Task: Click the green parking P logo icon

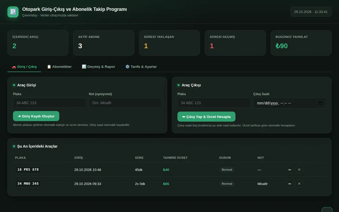Action: 13,12
